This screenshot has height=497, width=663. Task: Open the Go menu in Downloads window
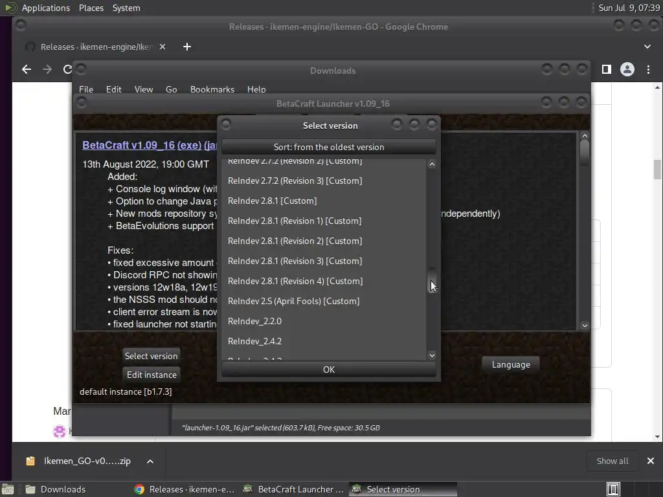tap(171, 89)
